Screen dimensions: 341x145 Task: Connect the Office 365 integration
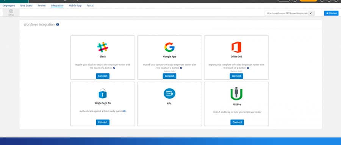point(236,76)
